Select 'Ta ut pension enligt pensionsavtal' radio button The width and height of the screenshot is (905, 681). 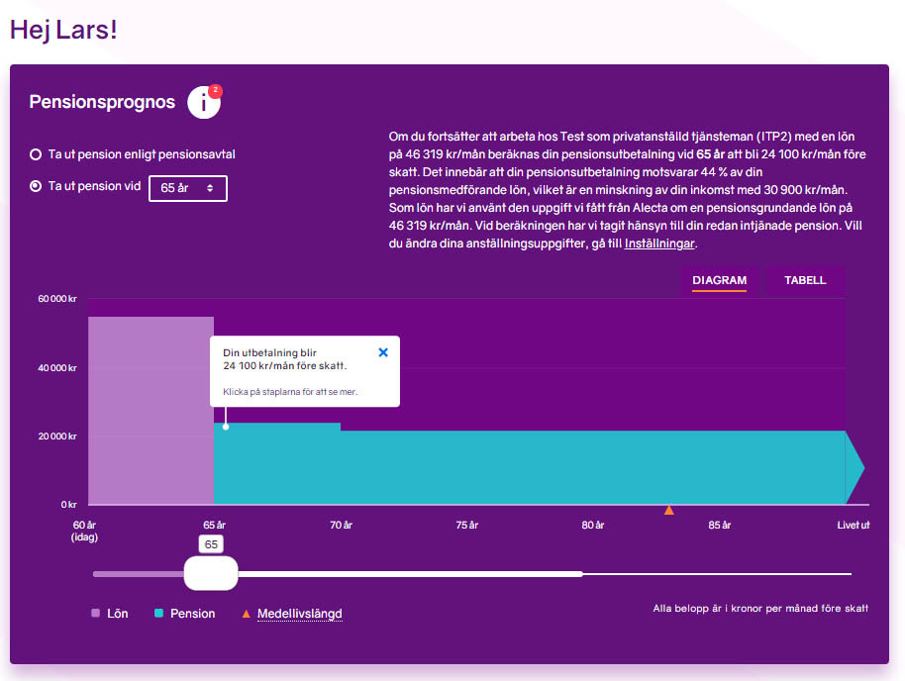(36, 154)
